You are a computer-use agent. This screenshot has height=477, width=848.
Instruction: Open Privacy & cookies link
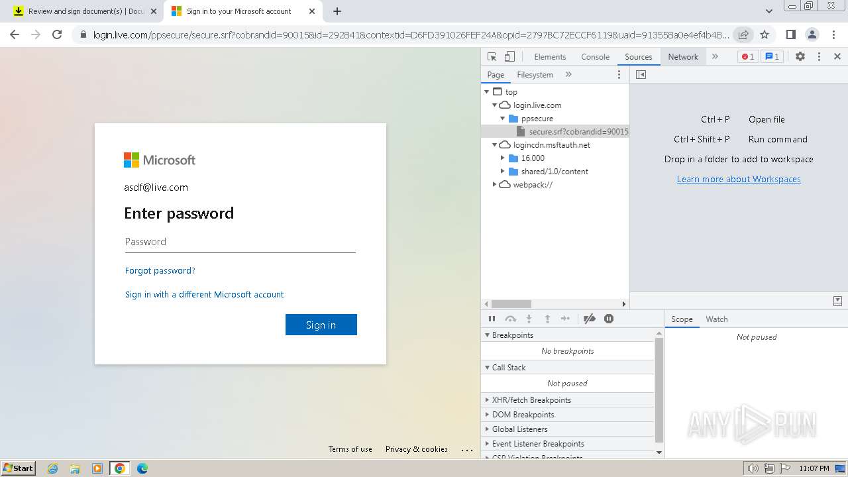417,449
